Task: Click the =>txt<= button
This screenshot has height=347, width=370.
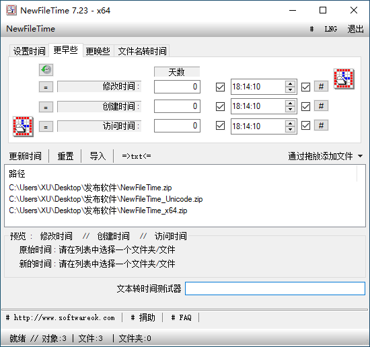Action: [x=137, y=156]
